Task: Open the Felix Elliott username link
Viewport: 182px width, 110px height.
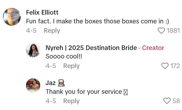Action: coord(42,12)
